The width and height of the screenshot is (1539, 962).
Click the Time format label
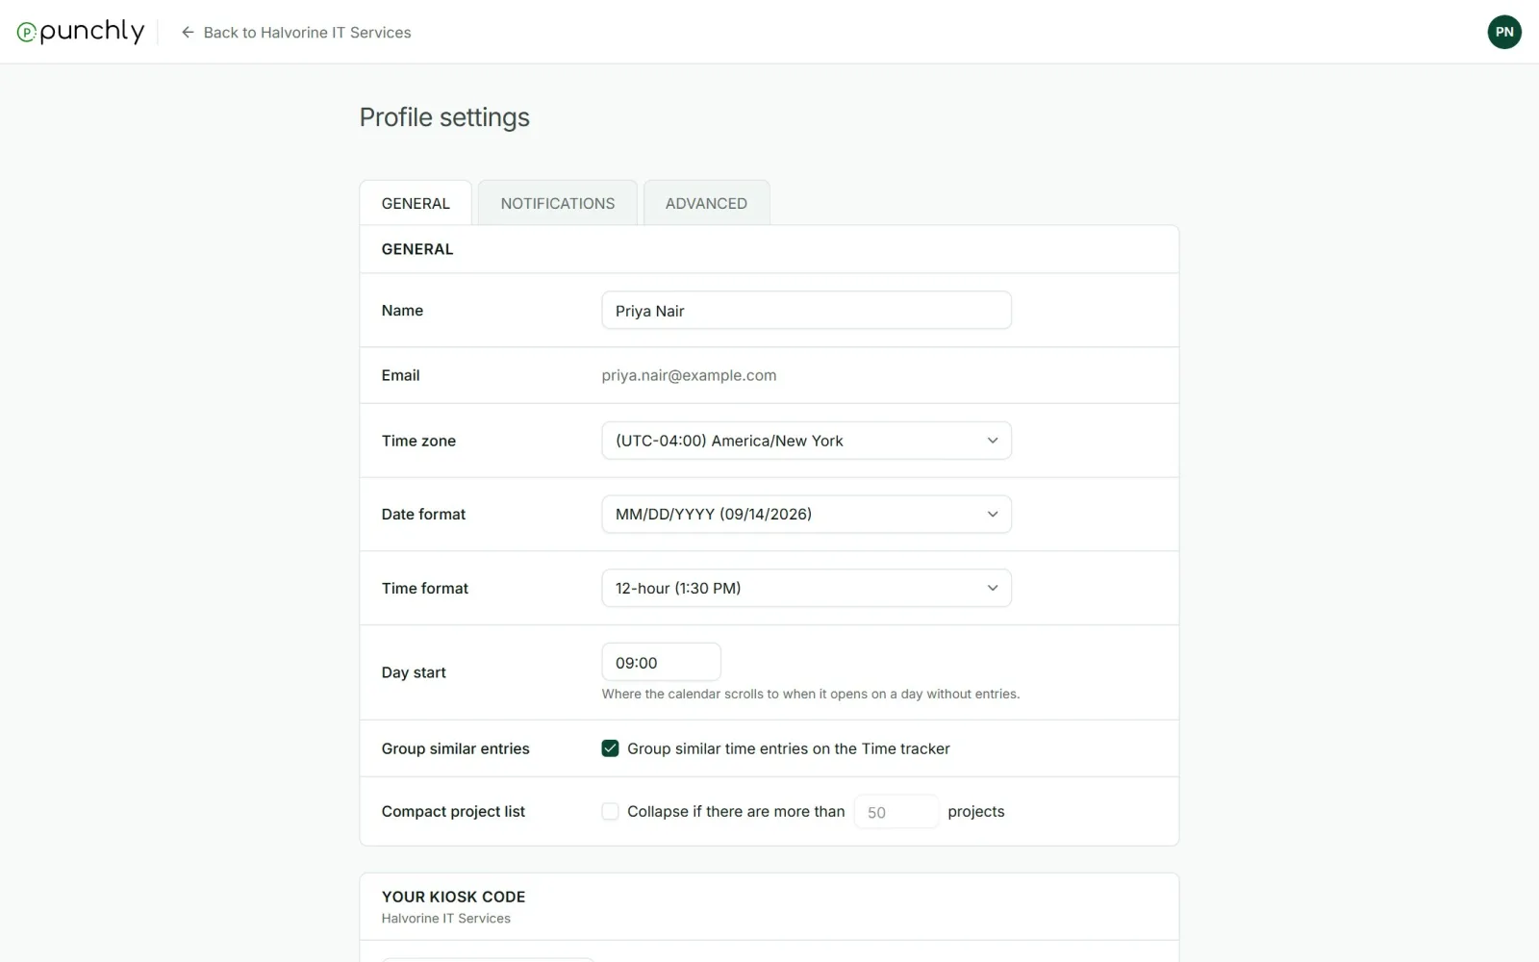point(424,588)
